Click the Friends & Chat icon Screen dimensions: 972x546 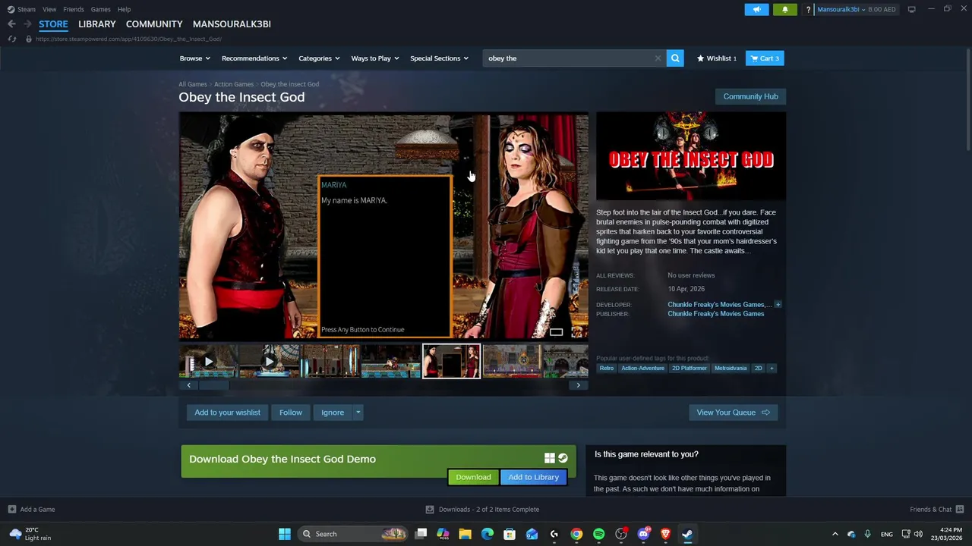(960, 510)
